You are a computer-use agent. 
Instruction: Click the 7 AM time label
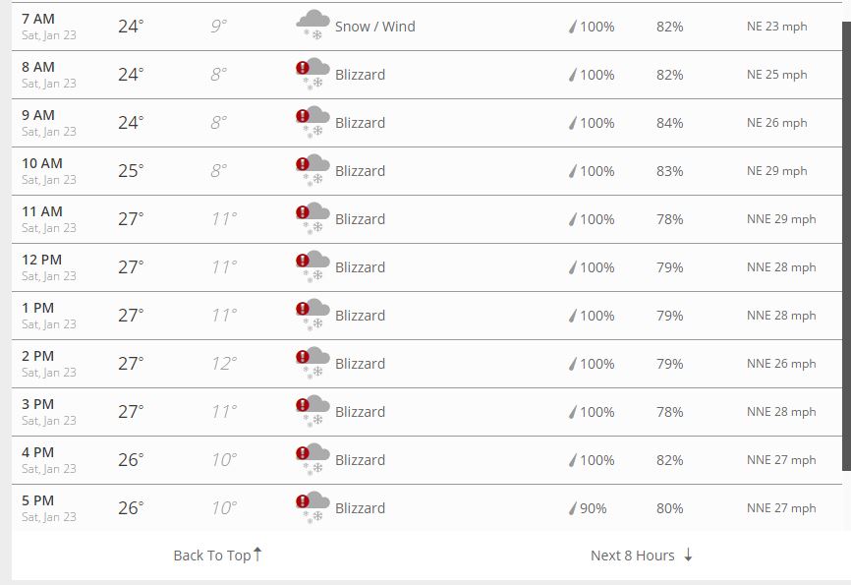(x=38, y=19)
